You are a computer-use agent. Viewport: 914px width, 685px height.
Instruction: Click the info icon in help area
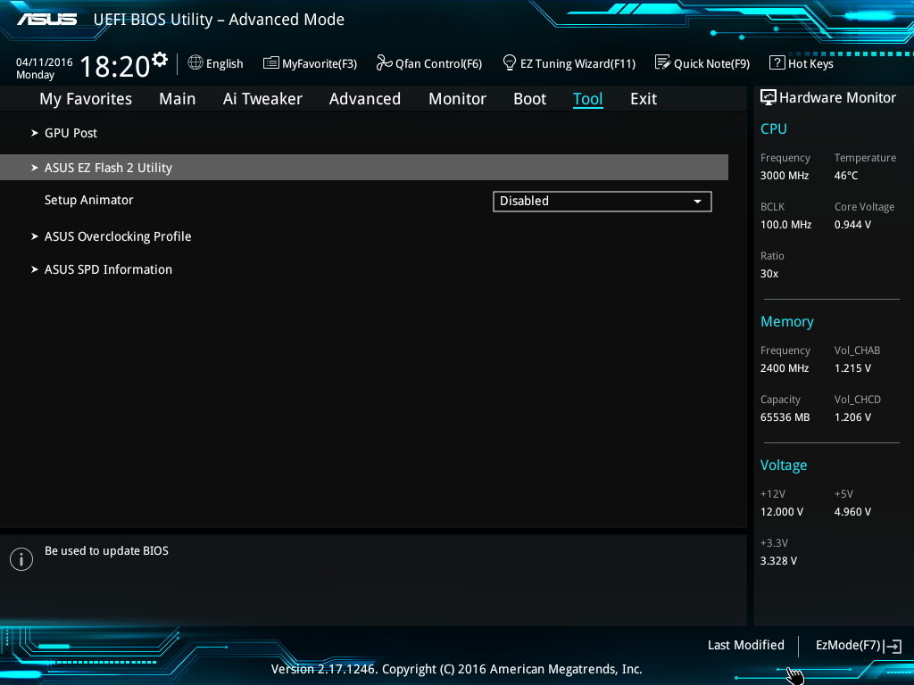pyautogui.click(x=21, y=559)
